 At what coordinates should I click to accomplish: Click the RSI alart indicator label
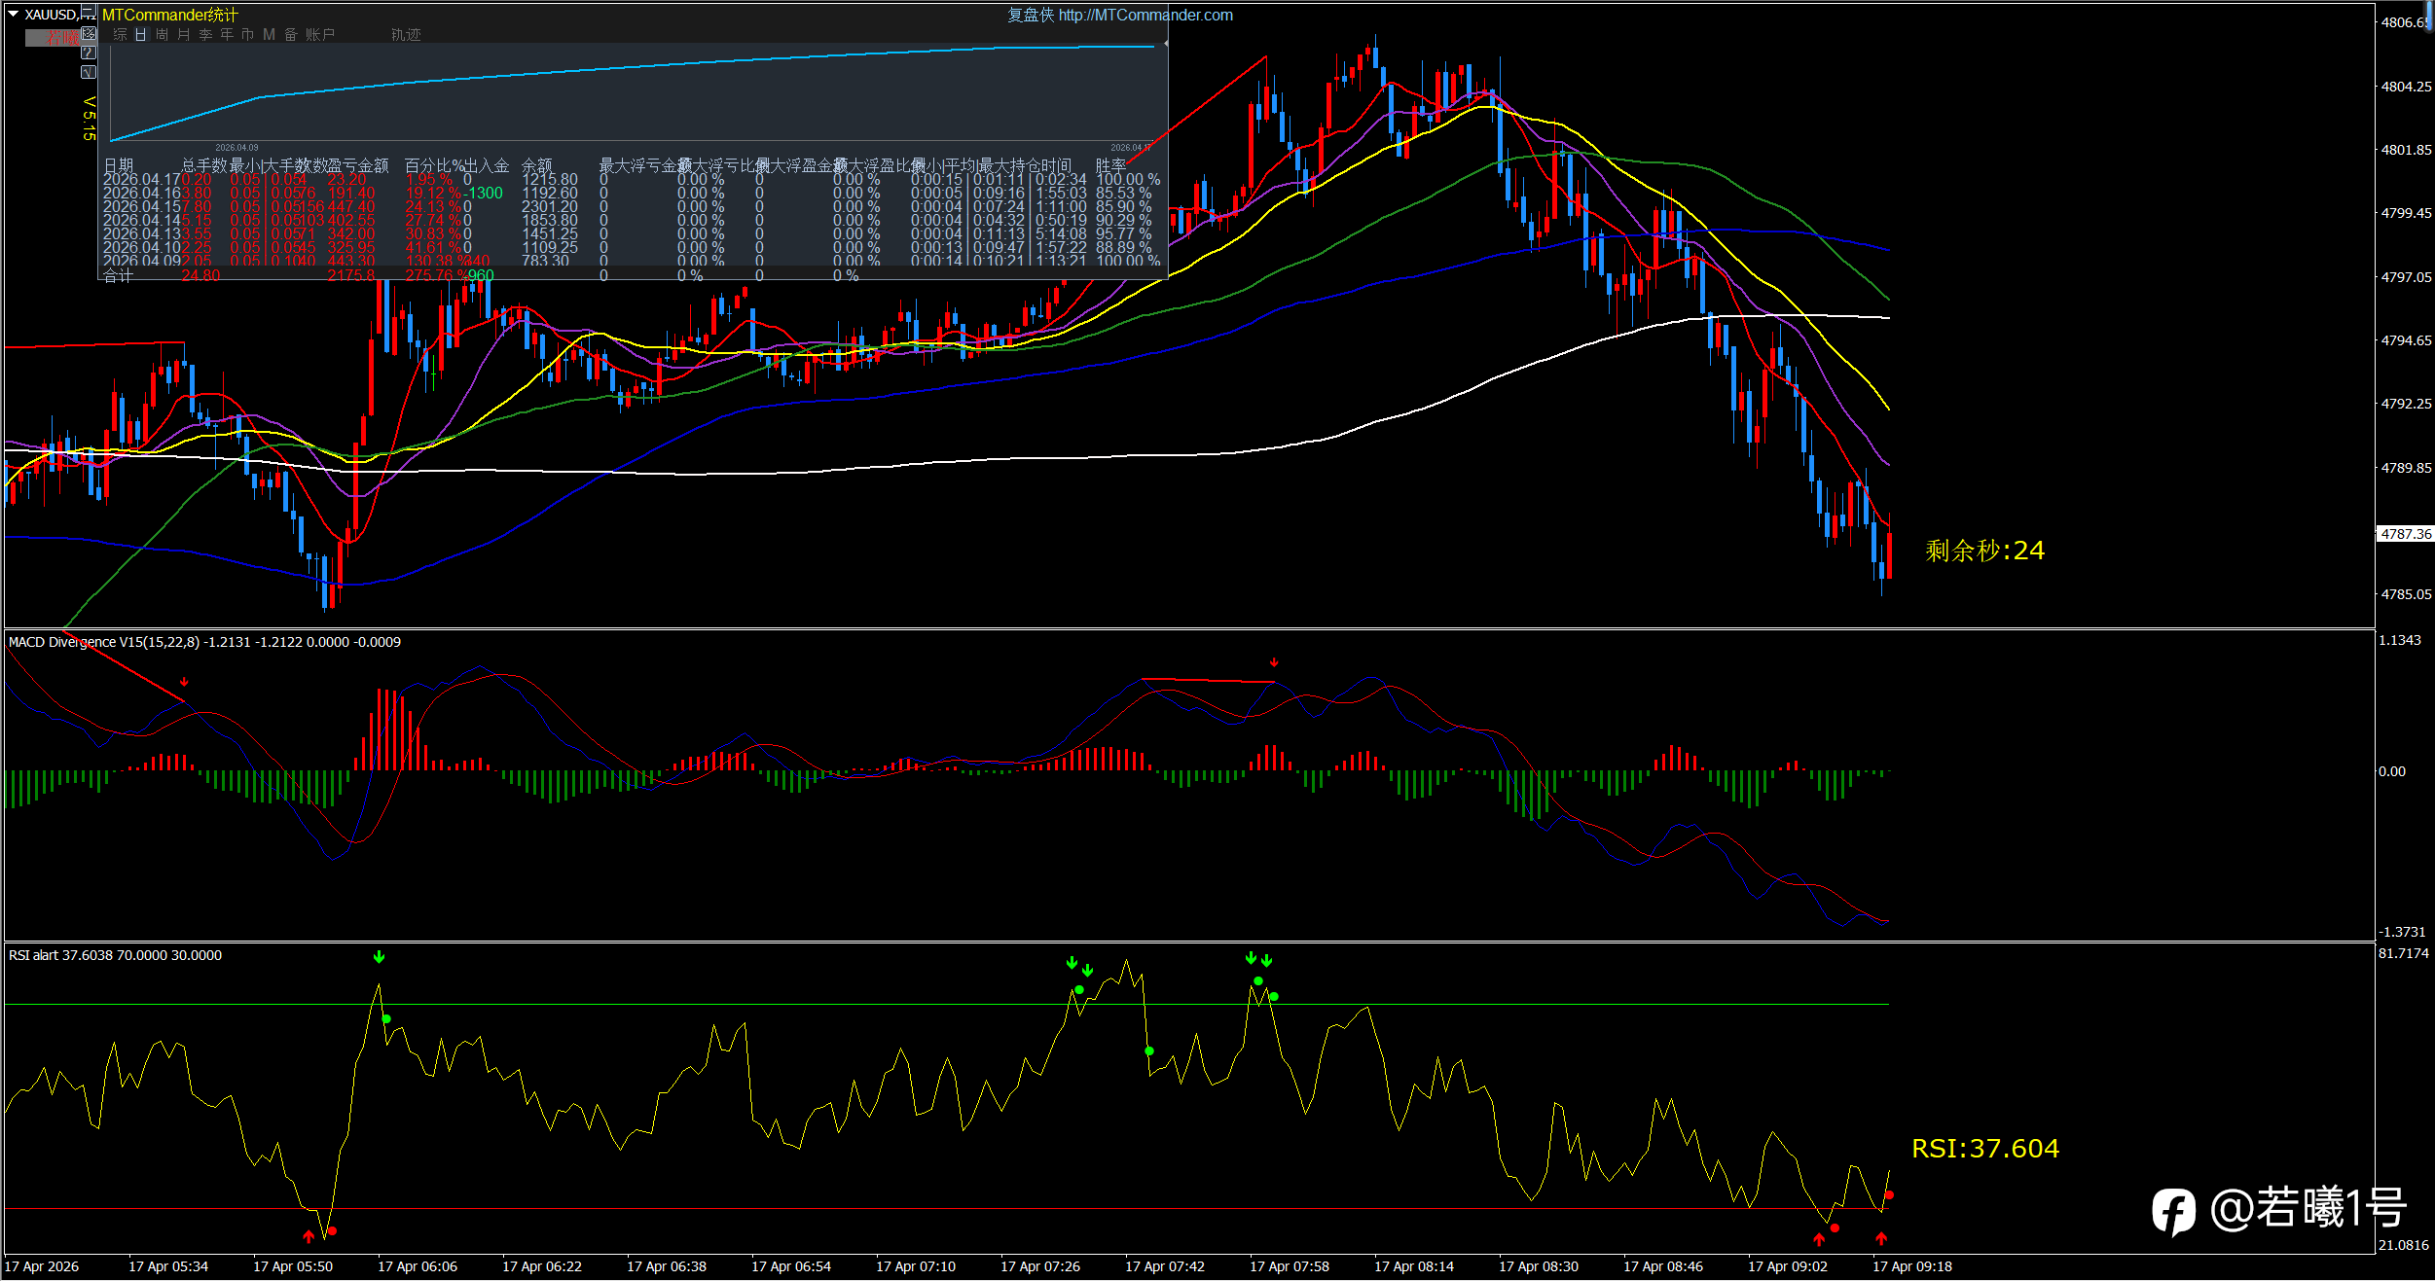(115, 955)
